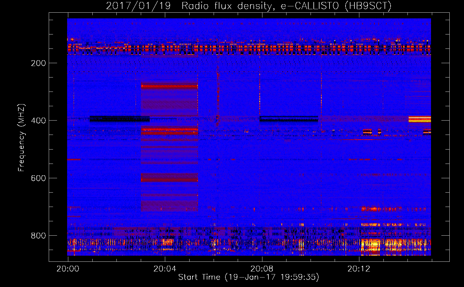The height and width of the screenshot is (287, 464).
Task: Click the 200 frequency tick label
Action: click(x=38, y=63)
